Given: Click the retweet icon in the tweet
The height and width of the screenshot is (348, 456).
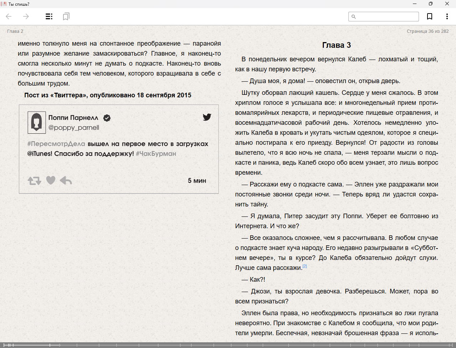Looking at the screenshot, I should 35,181.
